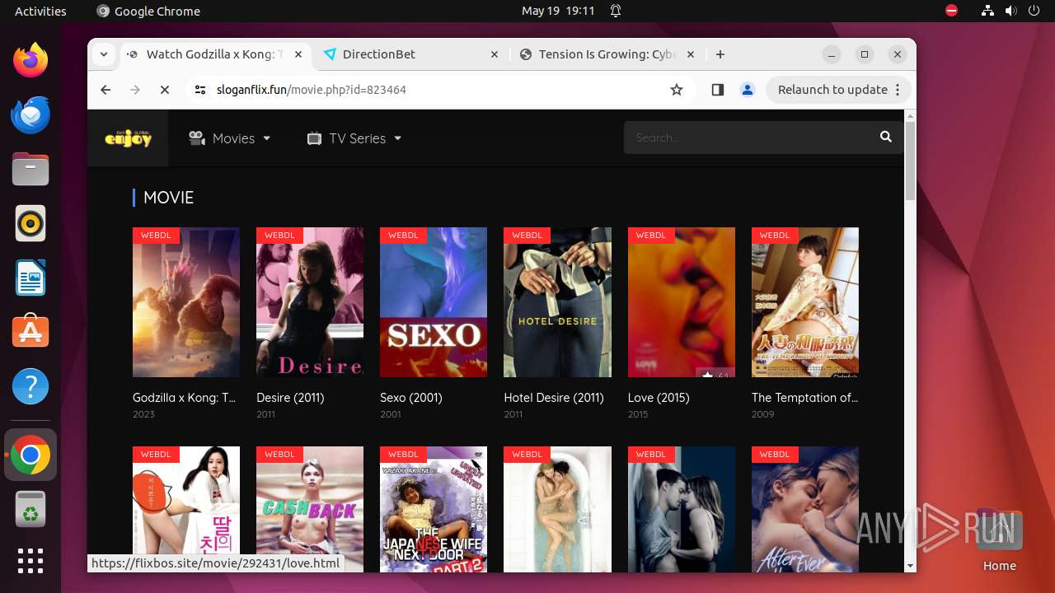
Task: Stop loading the page
Action: [x=165, y=90]
